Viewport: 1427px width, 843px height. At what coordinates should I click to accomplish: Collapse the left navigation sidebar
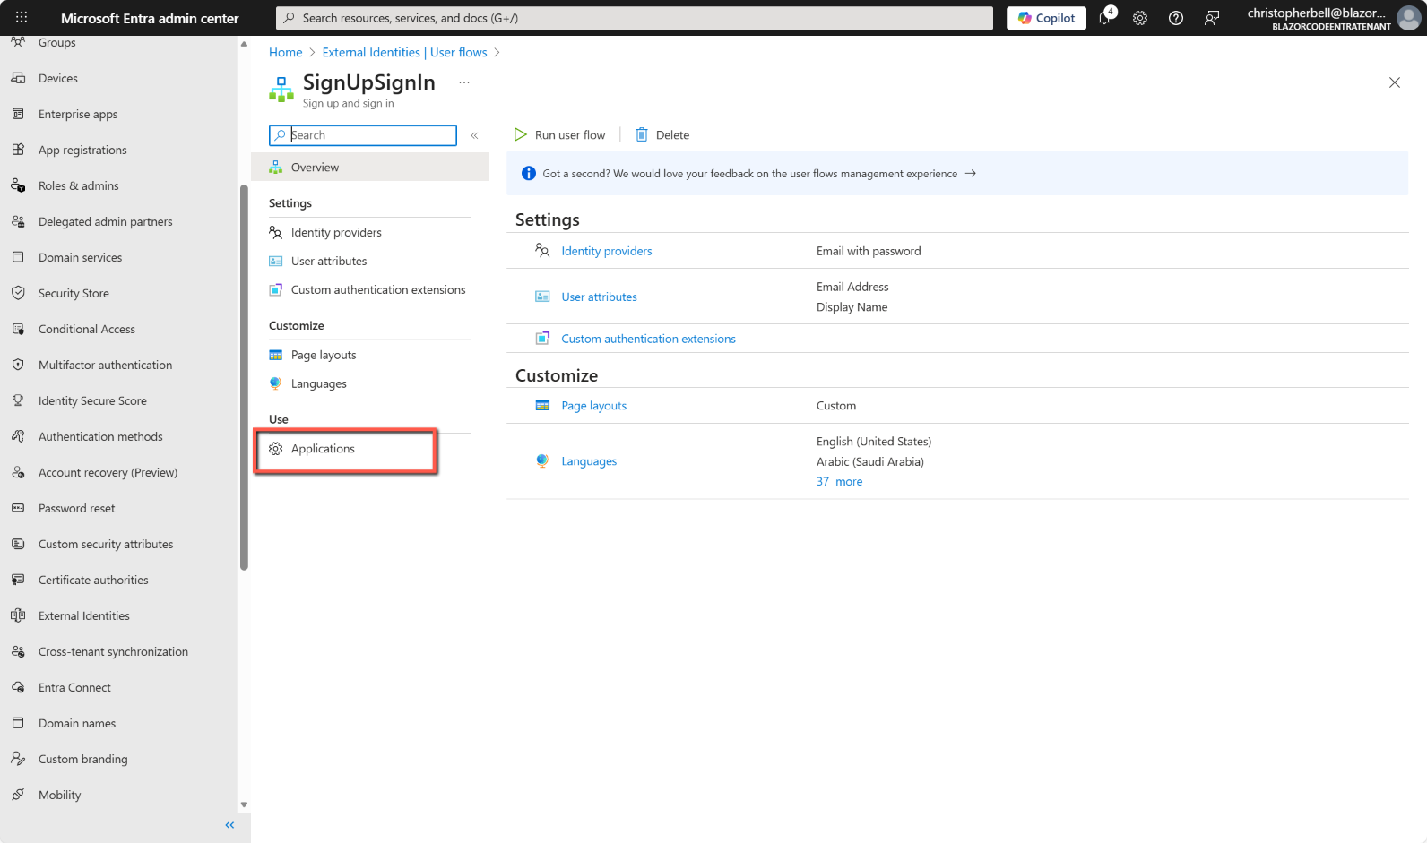pos(229,825)
